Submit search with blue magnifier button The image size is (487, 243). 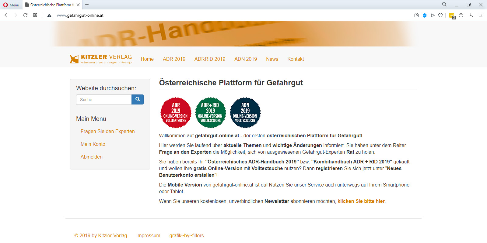pos(138,99)
